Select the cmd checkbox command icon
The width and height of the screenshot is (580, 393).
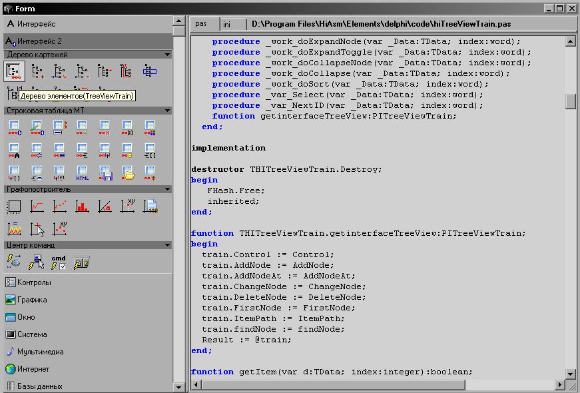tap(59, 262)
